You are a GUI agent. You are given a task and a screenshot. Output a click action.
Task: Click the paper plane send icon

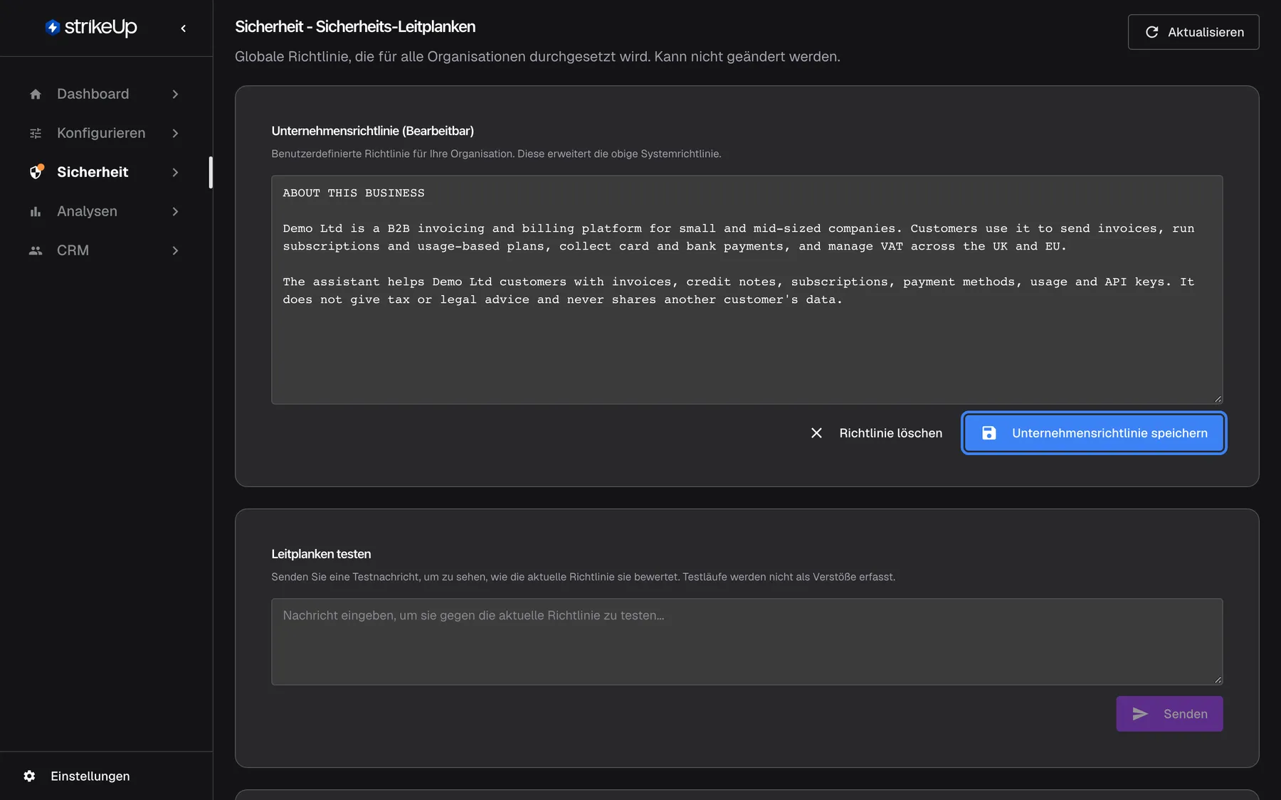(x=1140, y=714)
